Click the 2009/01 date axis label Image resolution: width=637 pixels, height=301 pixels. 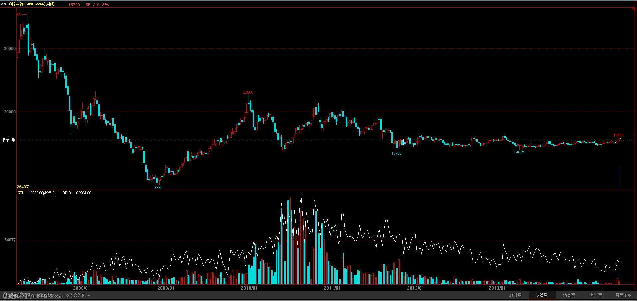click(x=166, y=288)
